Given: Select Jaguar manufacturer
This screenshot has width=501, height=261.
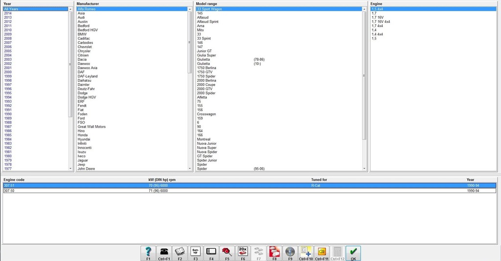Looking at the screenshot, I should pyautogui.click(x=82, y=160).
